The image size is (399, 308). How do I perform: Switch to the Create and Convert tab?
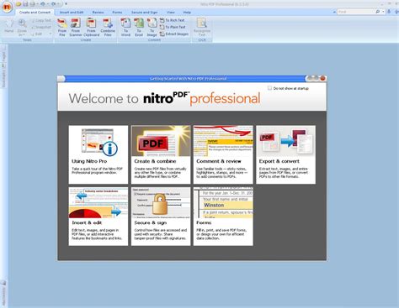(35, 13)
